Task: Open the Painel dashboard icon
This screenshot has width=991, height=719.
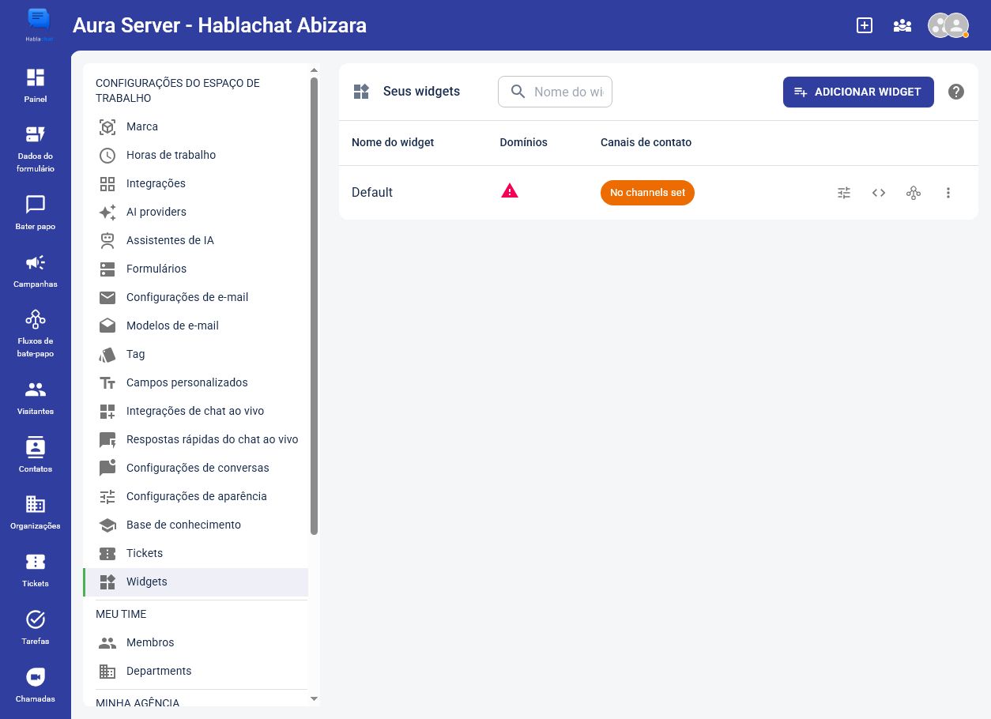Action: click(x=36, y=85)
